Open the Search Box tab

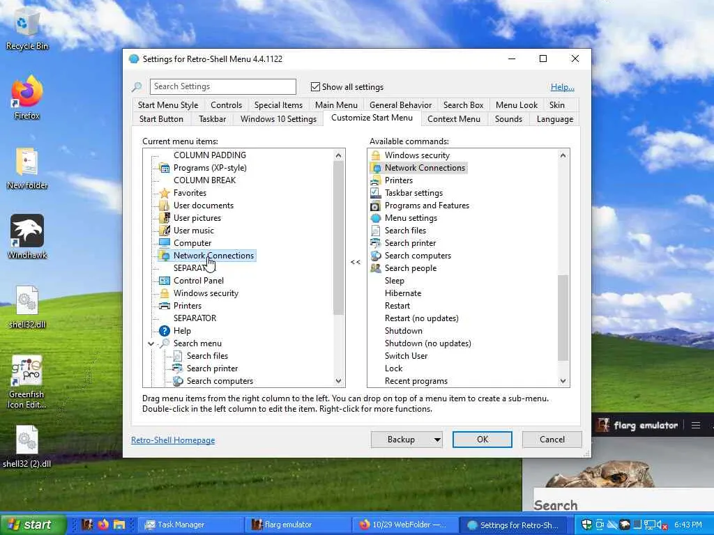(x=464, y=105)
